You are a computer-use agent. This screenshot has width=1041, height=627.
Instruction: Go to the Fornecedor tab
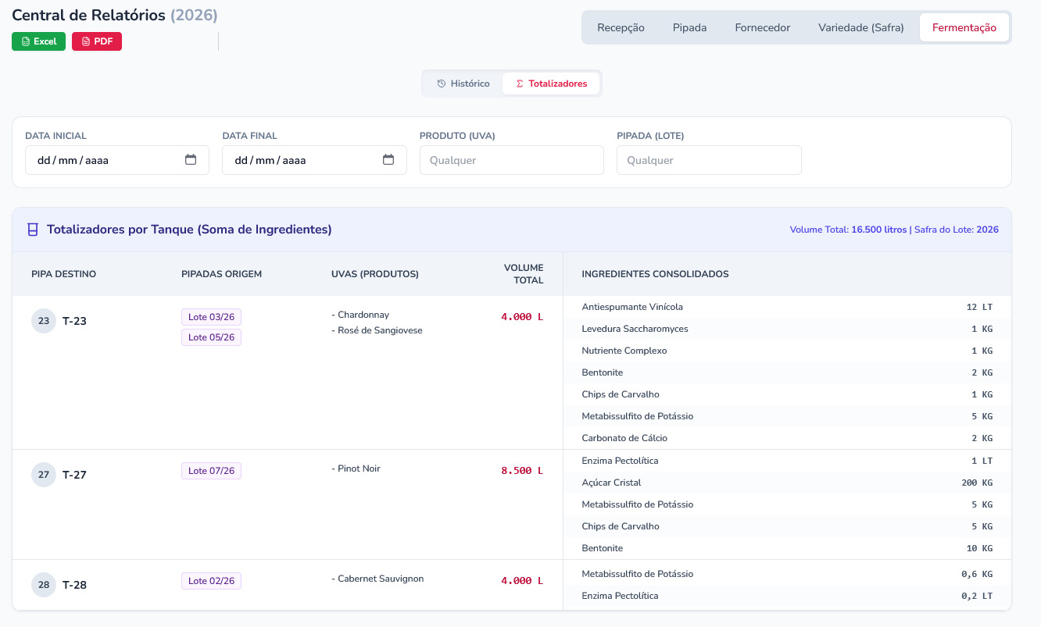point(762,27)
